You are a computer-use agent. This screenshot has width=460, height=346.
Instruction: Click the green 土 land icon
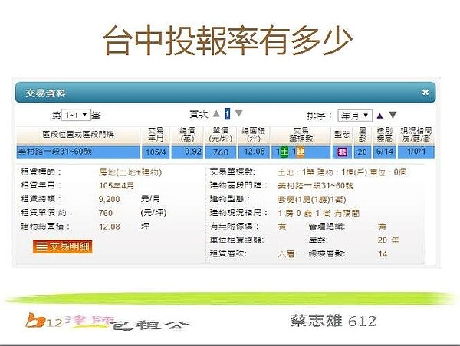pyautogui.click(x=284, y=152)
